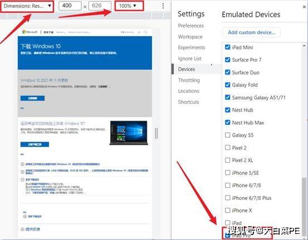Expand the first plus-circle item in list
This screenshot has height=240, width=308.
tap(22, 164)
